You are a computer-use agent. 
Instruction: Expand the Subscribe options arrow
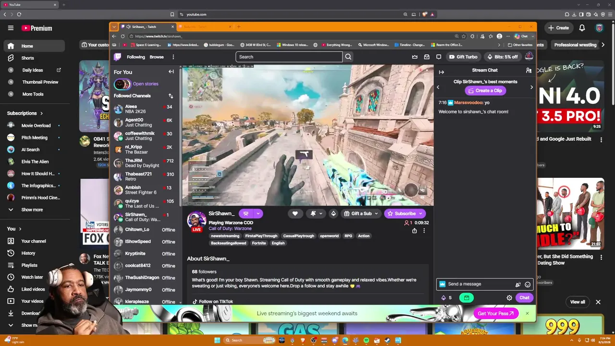click(420, 213)
